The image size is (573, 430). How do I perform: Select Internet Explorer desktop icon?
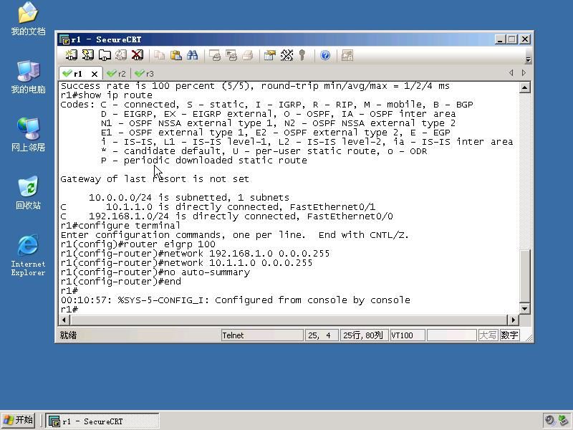28,255
